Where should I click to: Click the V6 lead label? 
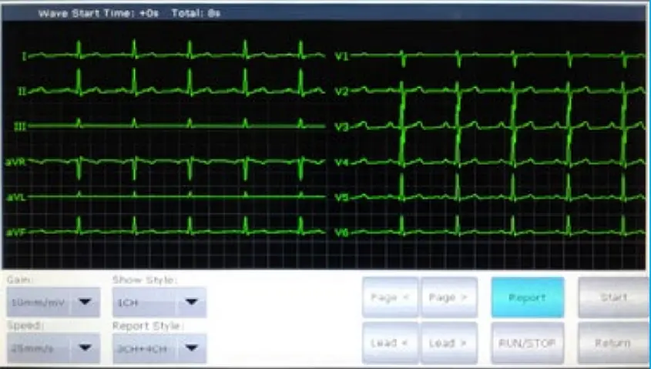[342, 232]
